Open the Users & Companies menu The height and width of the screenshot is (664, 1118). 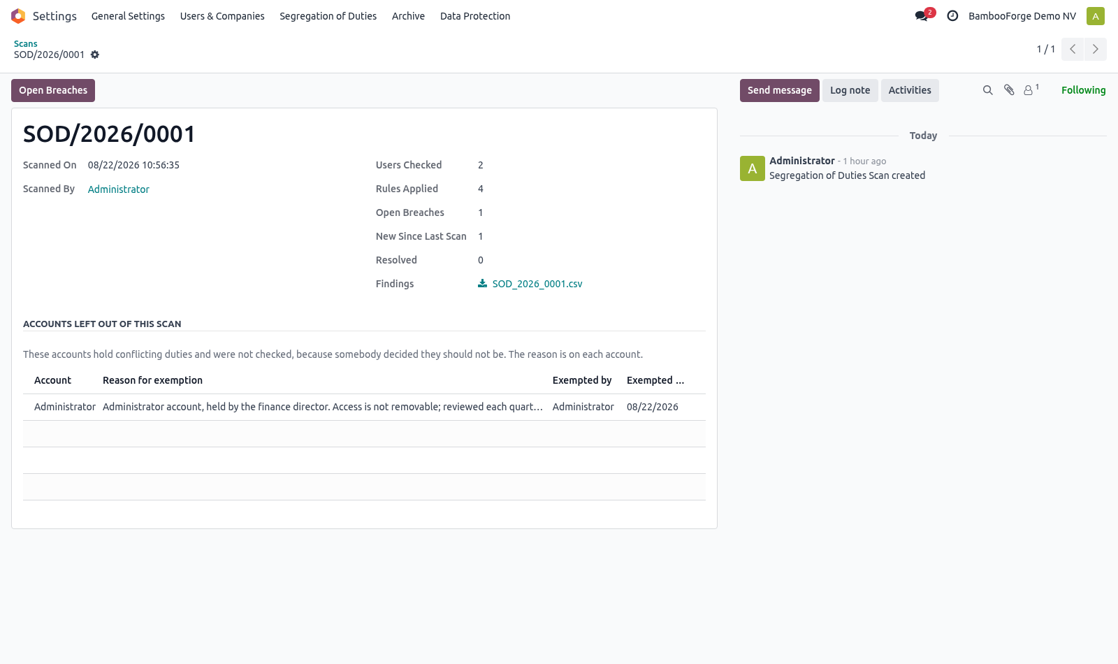(222, 16)
